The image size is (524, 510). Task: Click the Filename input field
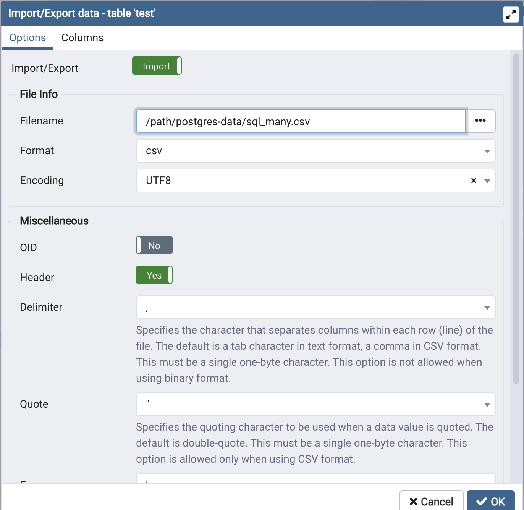301,121
